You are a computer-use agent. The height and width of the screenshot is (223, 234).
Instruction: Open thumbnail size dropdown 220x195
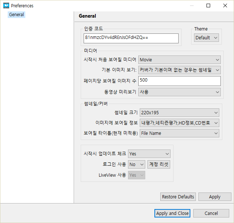coord(179,112)
